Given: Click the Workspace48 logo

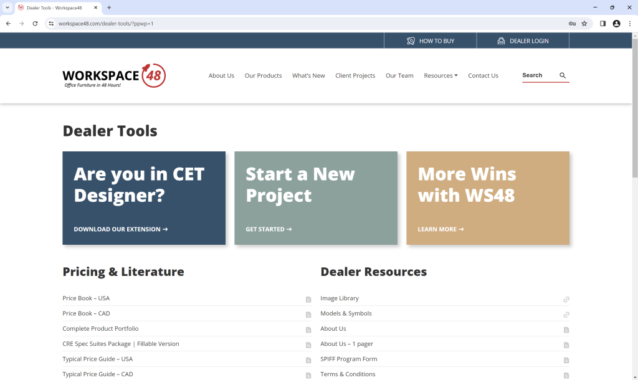Looking at the screenshot, I should tap(113, 75).
